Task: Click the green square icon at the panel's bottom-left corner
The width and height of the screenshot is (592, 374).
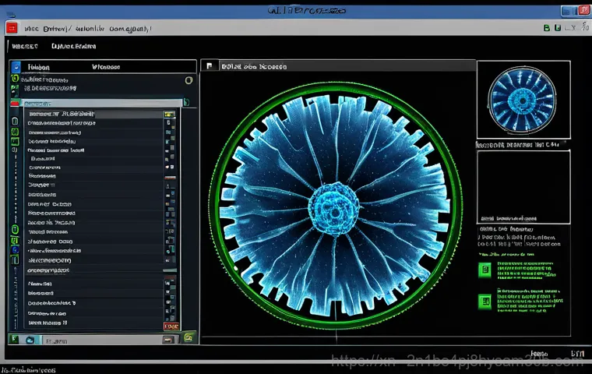Action: (x=14, y=339)
